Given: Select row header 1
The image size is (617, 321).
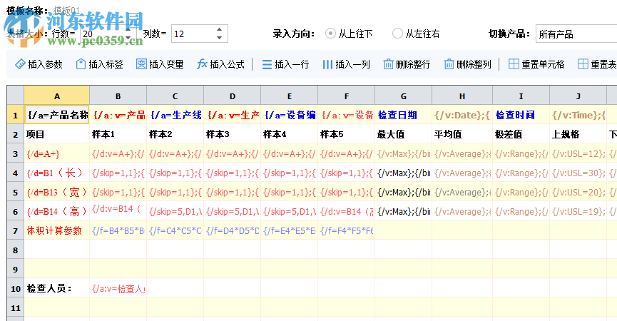Looking at the screenshot, I should 16,115.
